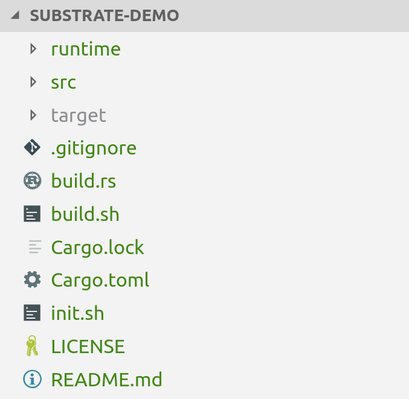Expand the runtime folder arrow

coord(34,49)
